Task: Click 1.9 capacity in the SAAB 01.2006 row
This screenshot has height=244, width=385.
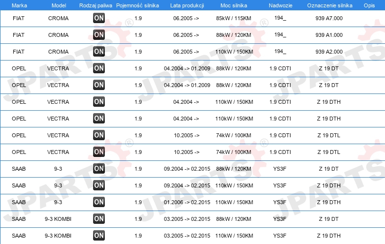Action: 138,202
